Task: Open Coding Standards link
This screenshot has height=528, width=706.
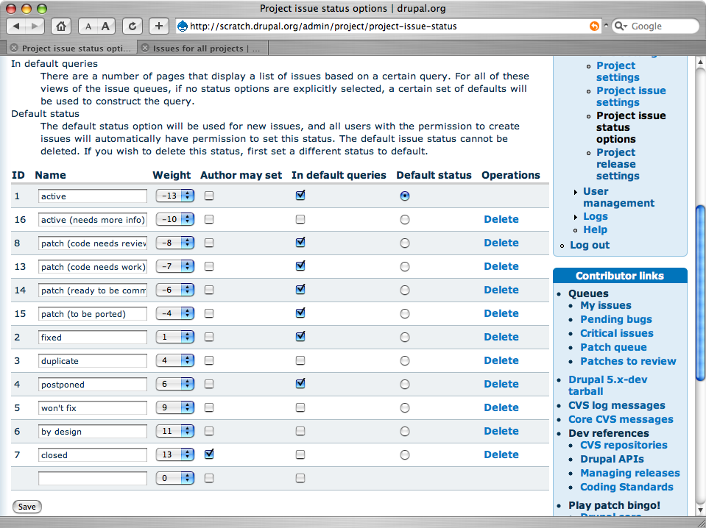Action: click(626, 487)
